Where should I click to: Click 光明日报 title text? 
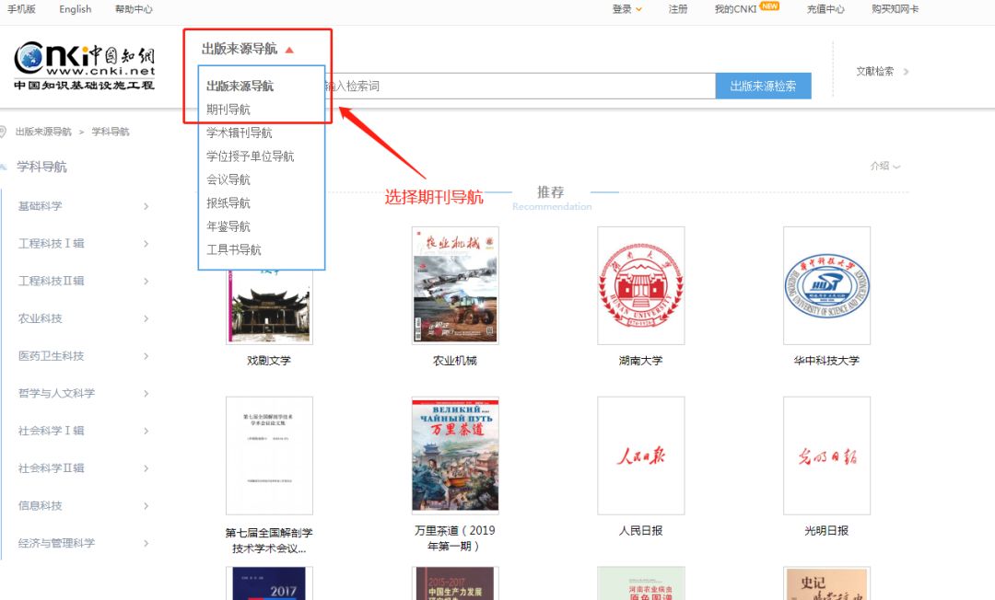tap(826, 531)
